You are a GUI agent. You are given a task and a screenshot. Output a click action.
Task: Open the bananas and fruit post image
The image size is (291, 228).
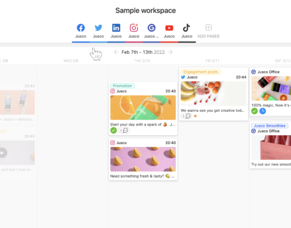[x=213, y=94]
